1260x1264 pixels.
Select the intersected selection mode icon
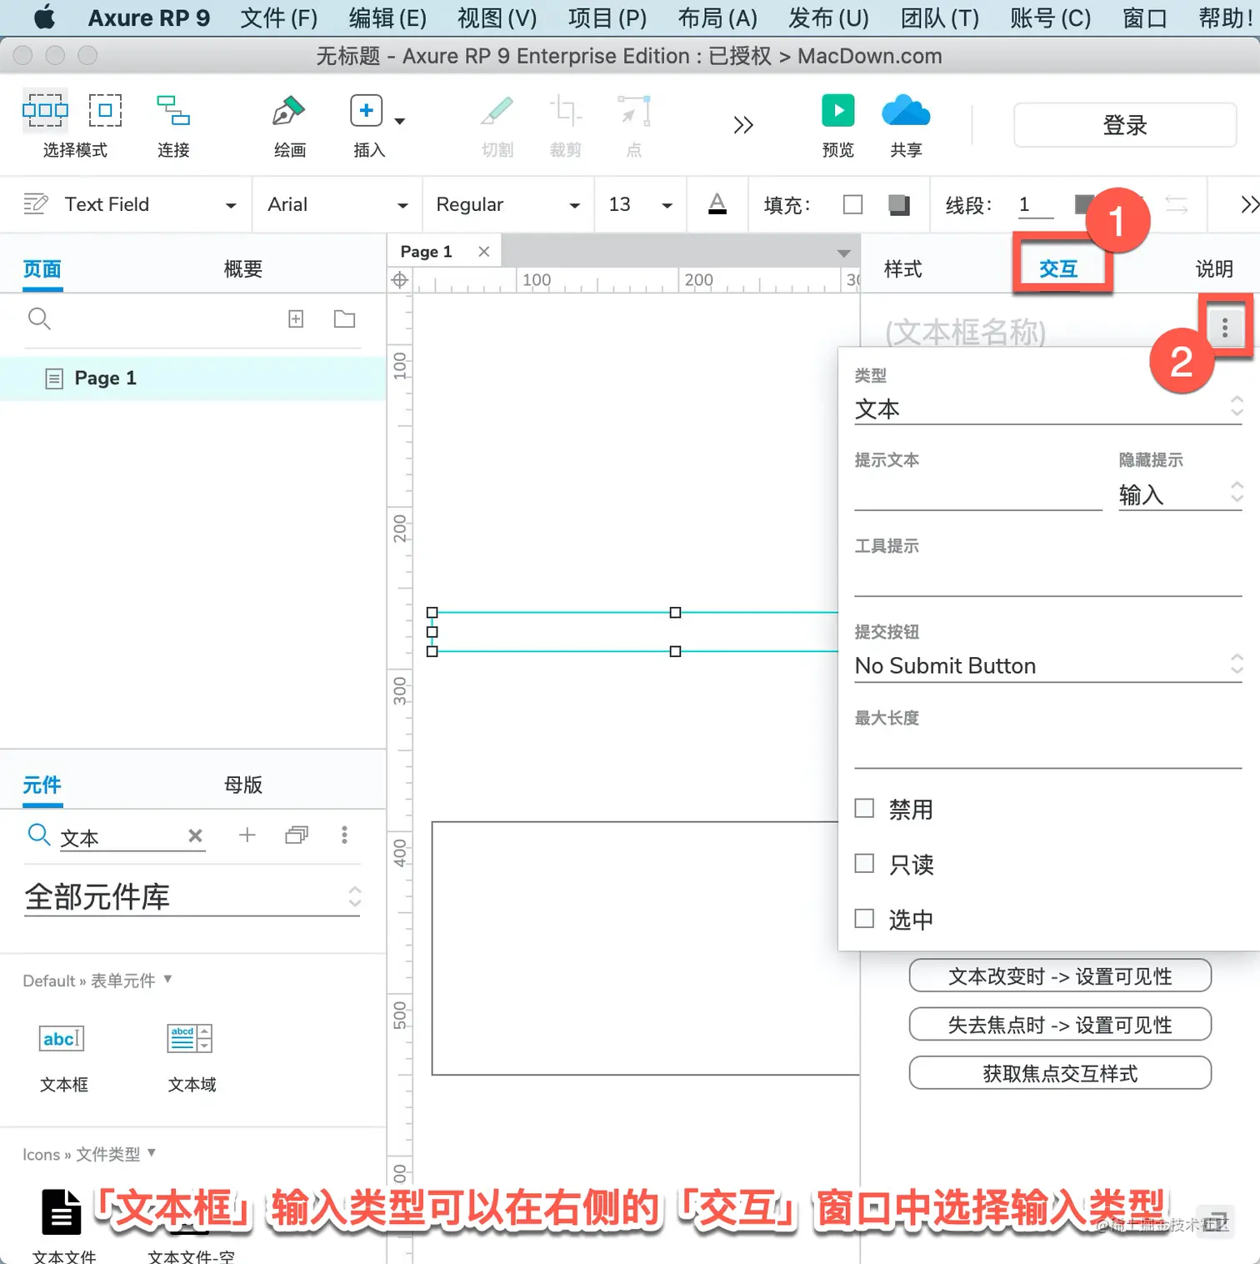tap(45, 110)
